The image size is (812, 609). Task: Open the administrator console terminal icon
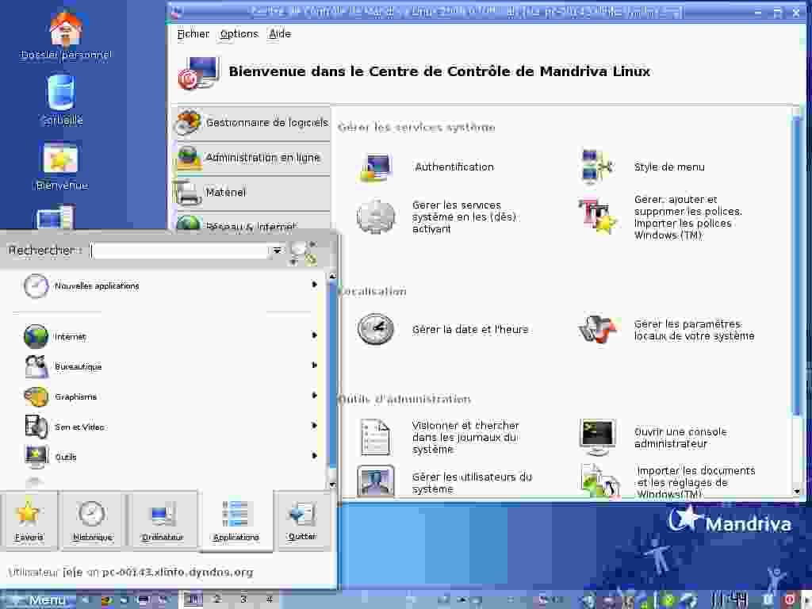click(x=597, y=437)
